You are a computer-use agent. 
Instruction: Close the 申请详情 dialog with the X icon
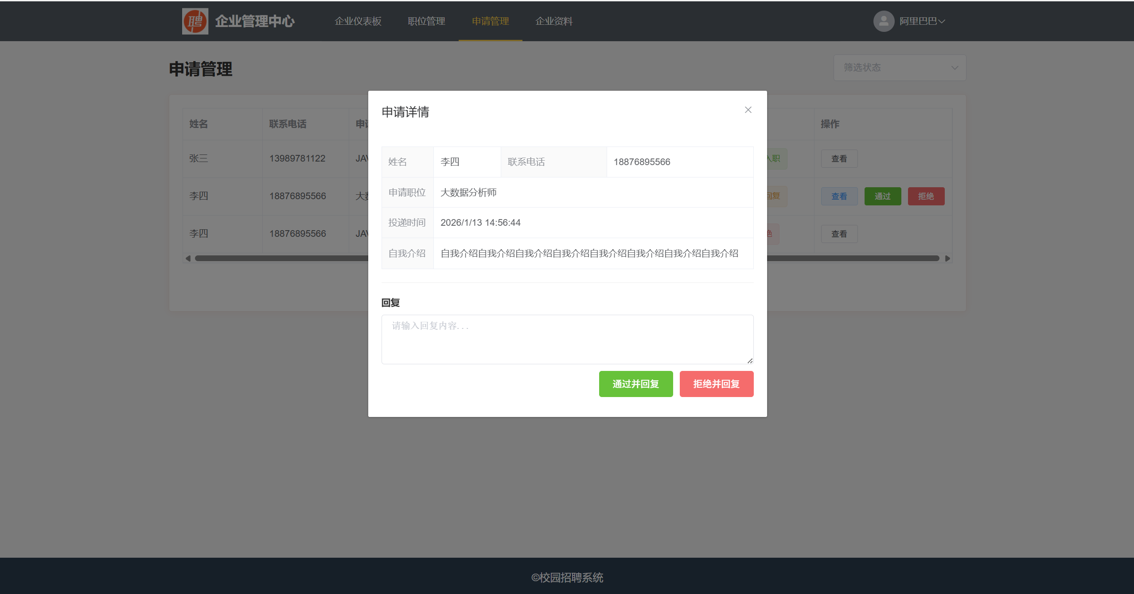748,110
